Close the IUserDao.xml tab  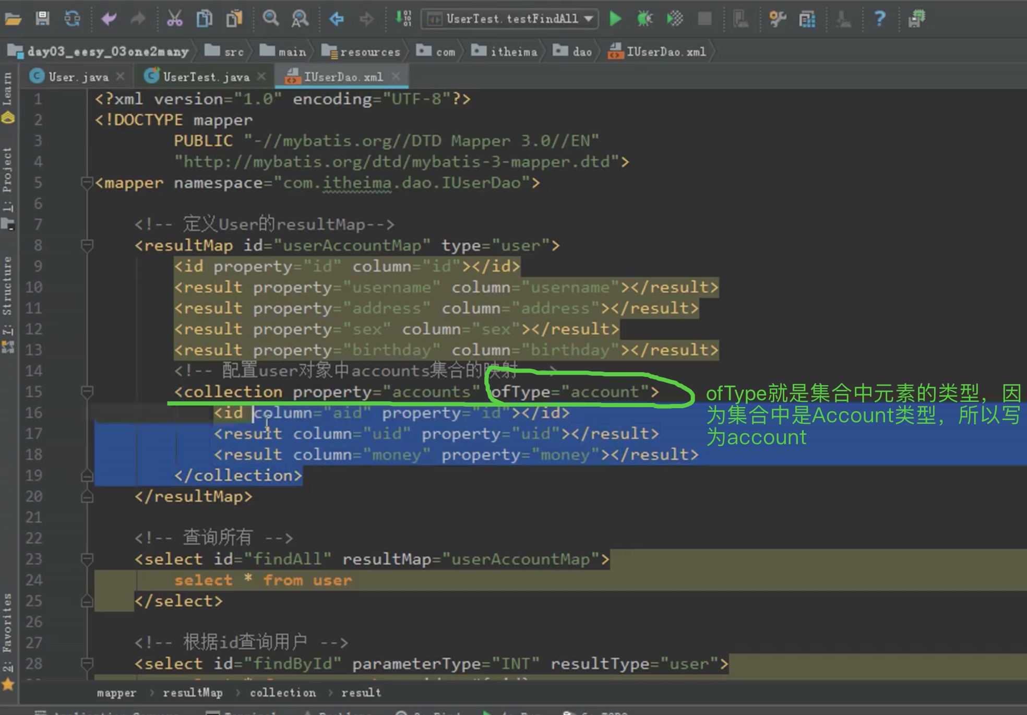396,77
